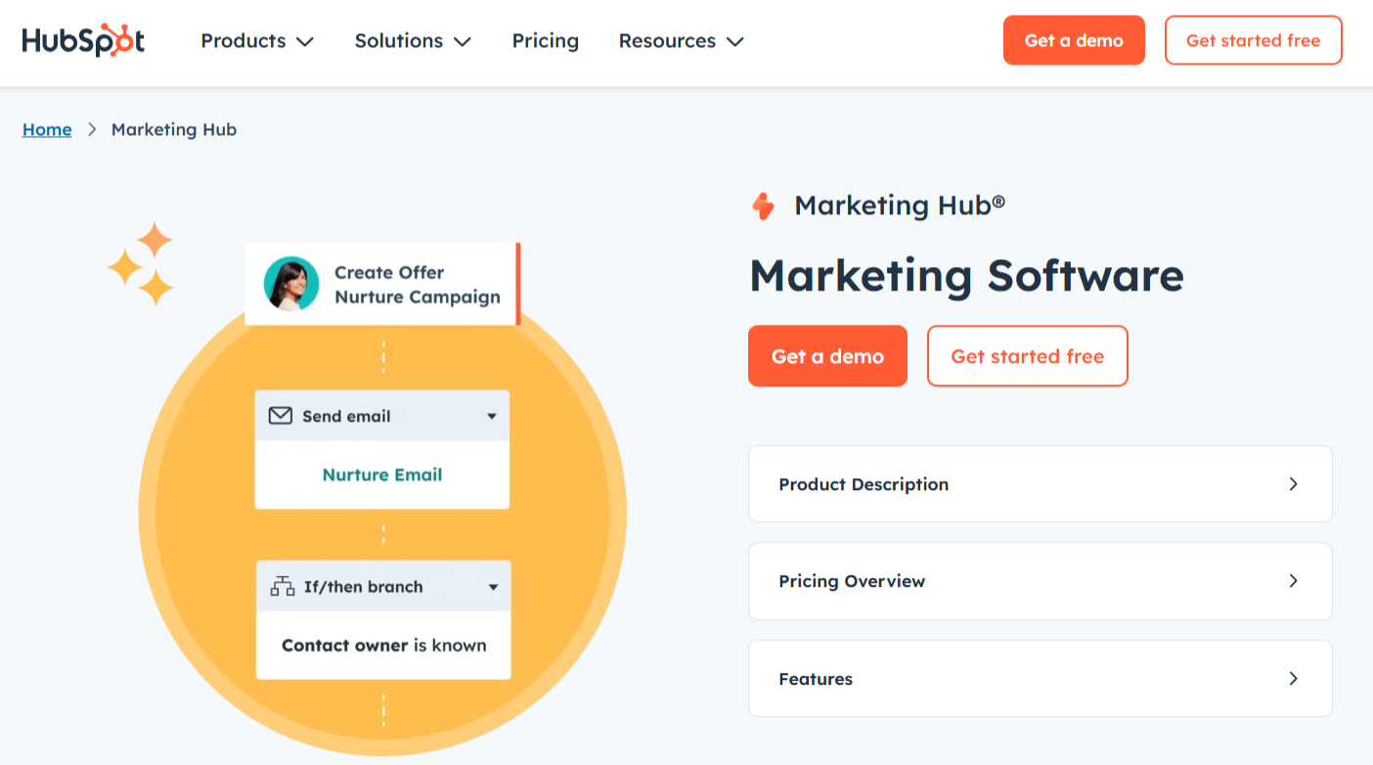Click the Marketing Hub lightning icon
The height and width of the screenshot is (765, 1373).
click(763, 206)
